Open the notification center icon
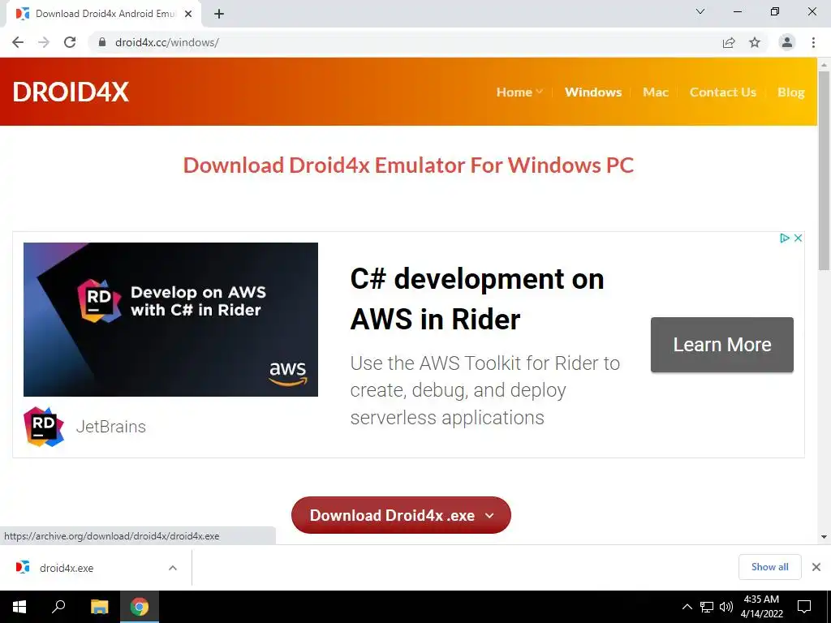Image resolution: width=831 pixels, height=623 pixels. pos(804,607)
